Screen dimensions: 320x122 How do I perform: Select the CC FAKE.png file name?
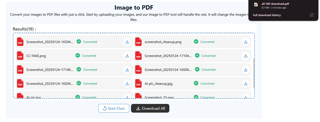[x=36, y=56]
